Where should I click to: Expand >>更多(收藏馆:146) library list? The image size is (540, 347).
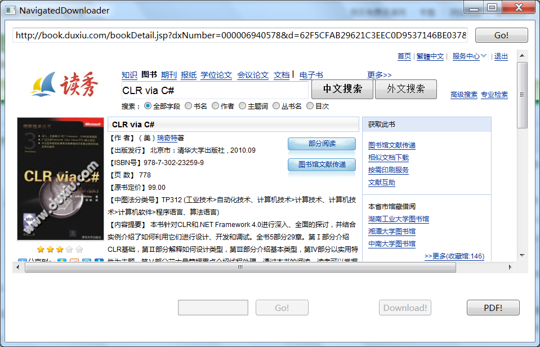[x=454, y=256]
